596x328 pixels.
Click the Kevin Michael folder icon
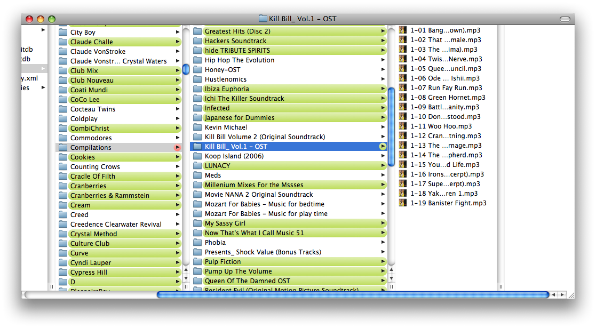tap(197, 127)
